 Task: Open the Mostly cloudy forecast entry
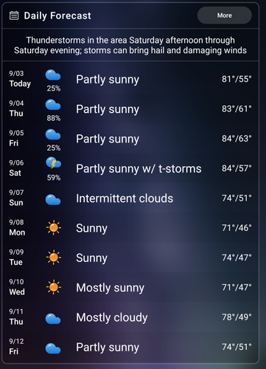112,317
